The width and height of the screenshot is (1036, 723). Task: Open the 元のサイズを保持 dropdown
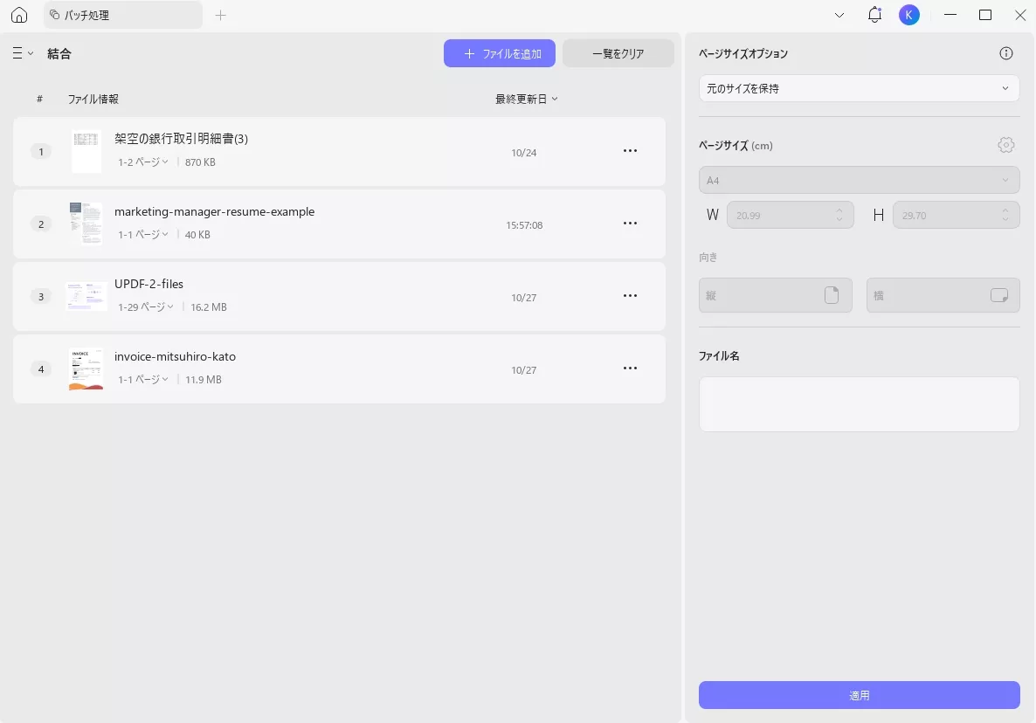[x=859, y=88]
